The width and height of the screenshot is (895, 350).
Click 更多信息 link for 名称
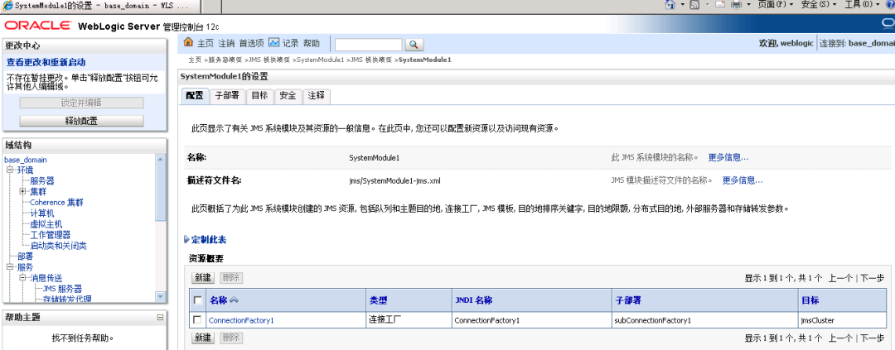(x=728, y=157)
